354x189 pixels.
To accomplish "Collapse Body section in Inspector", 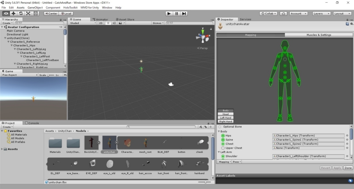I will point(219,132).
